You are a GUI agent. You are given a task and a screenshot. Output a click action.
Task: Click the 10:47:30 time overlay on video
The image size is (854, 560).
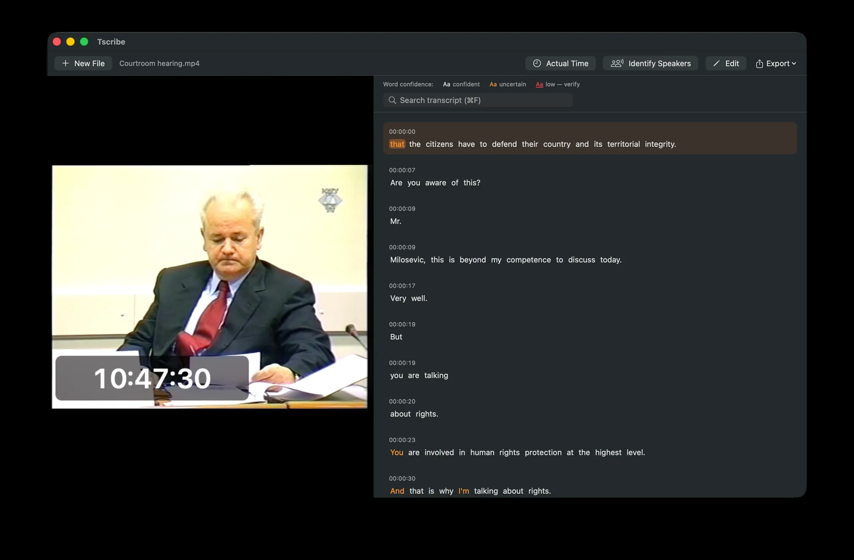point(152,378)
